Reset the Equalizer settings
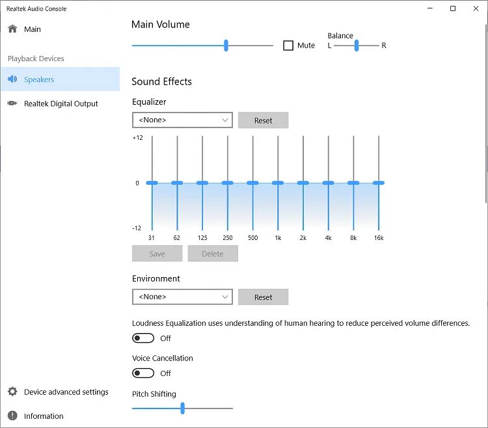 click(264, 120)
